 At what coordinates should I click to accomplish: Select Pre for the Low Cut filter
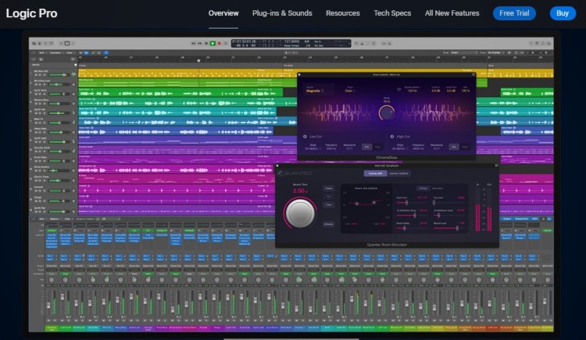pyautogui.click(x=367, y=147)
